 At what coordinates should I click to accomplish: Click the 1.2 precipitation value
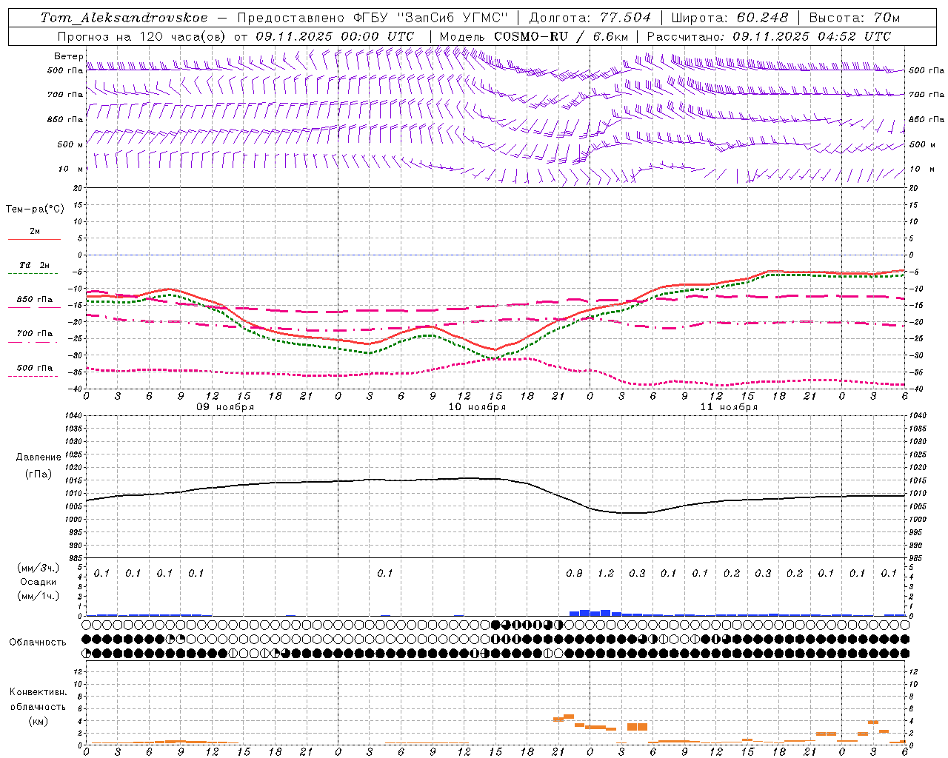point(606,574)
